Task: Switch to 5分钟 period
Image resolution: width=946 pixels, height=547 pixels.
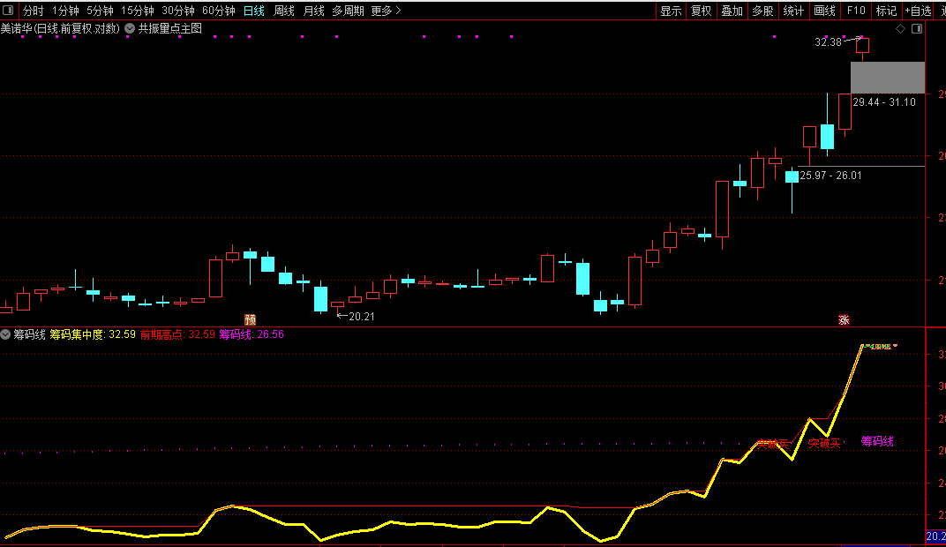Action: (100, 11)
